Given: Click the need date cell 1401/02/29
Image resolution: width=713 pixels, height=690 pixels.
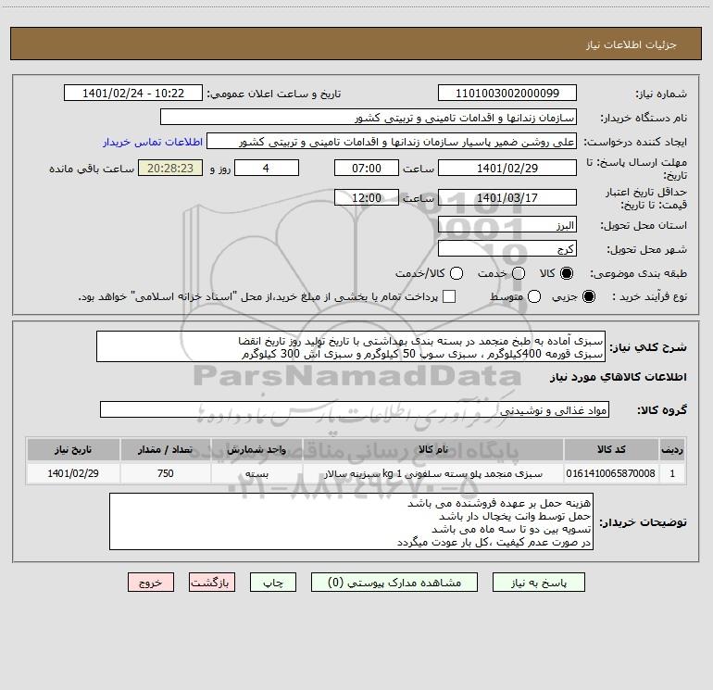Looking at the screenshot, I should click(73, 473).
